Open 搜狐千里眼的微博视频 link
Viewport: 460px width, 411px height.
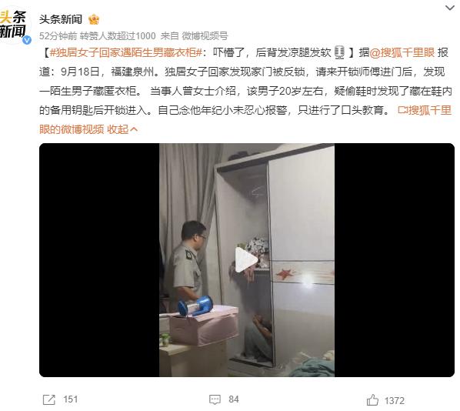pos(245,120)
